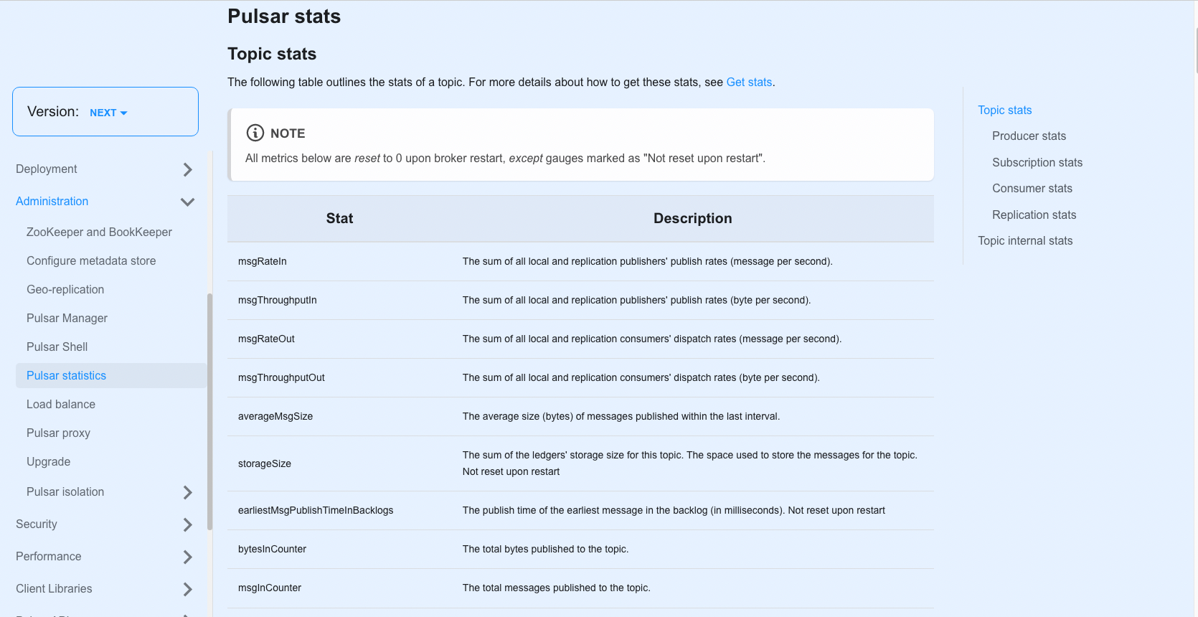Click the info icon beside NOTE
Viewport: 1198px width, 617px height.
(255, 133)
